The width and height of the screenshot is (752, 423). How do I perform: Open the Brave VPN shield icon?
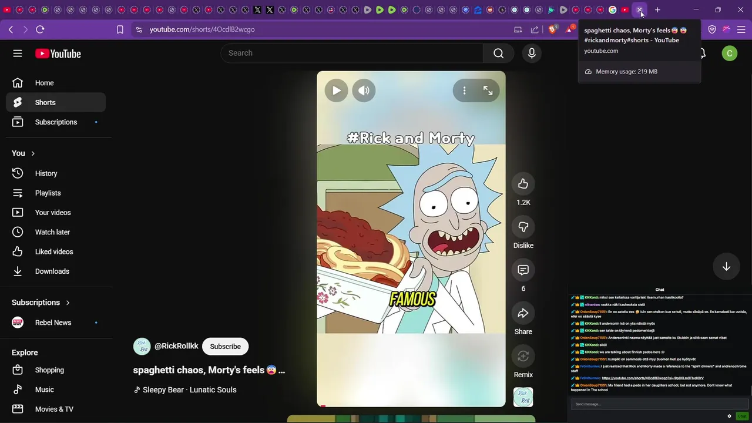[x=712, y=29]
